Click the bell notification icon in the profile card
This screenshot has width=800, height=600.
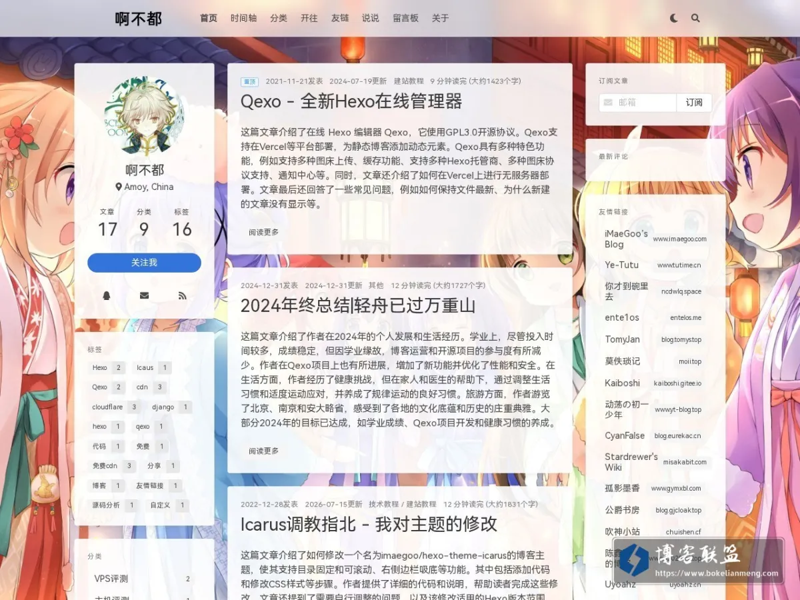pos(107,295)
